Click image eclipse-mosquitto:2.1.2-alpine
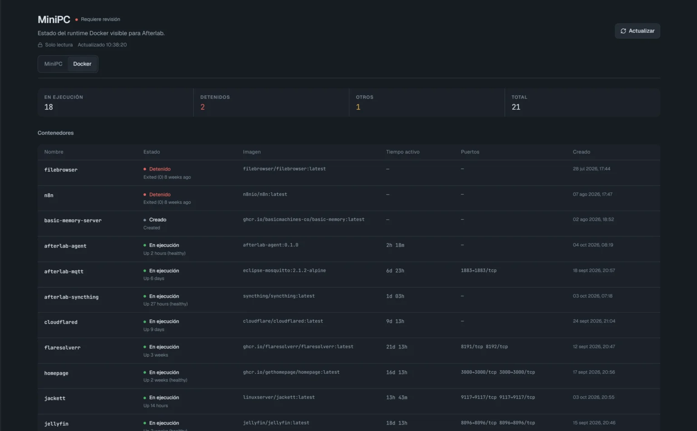 click(284, 271)
